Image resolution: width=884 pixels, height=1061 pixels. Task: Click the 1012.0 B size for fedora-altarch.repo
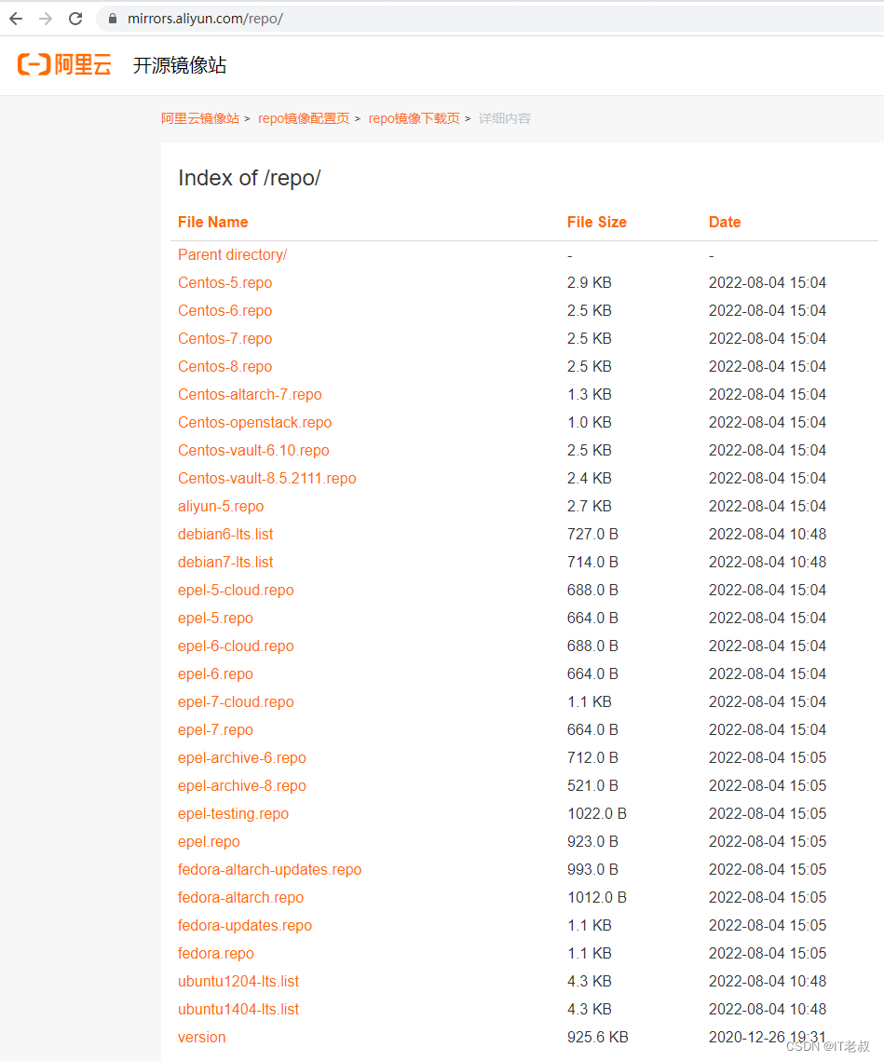point(597,898)
